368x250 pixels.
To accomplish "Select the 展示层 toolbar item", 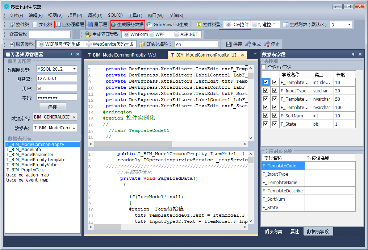I will pos(97,25).
